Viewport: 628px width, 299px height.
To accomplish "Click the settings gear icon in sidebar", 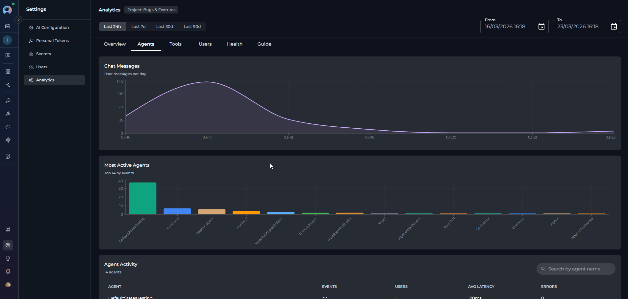I will pyautogui.click(x=8, y=245).
